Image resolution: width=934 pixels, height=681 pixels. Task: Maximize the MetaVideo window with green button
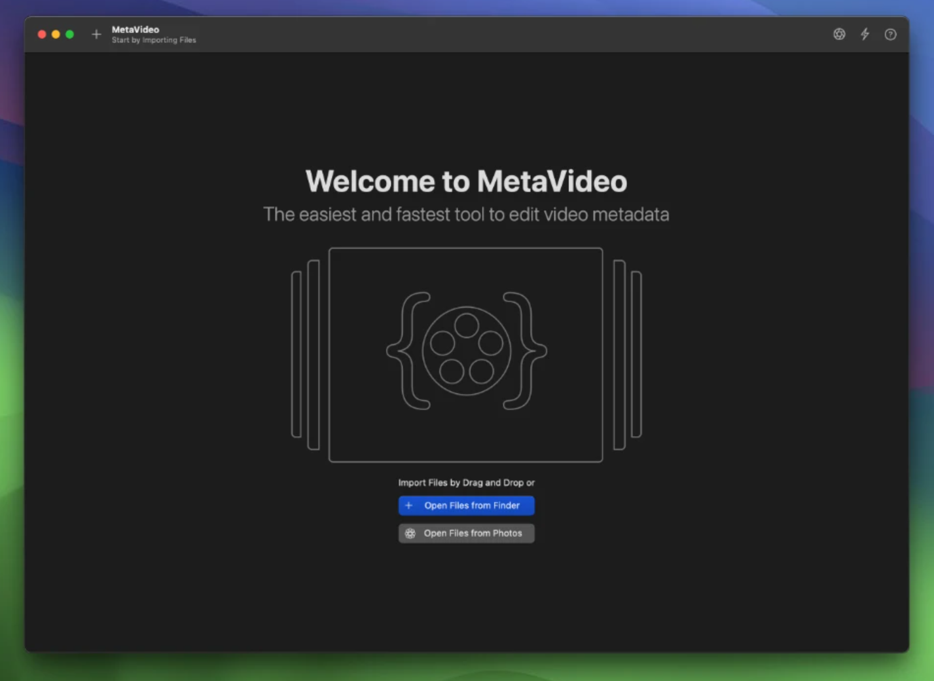pyautogui.click(x=69, y=34)
